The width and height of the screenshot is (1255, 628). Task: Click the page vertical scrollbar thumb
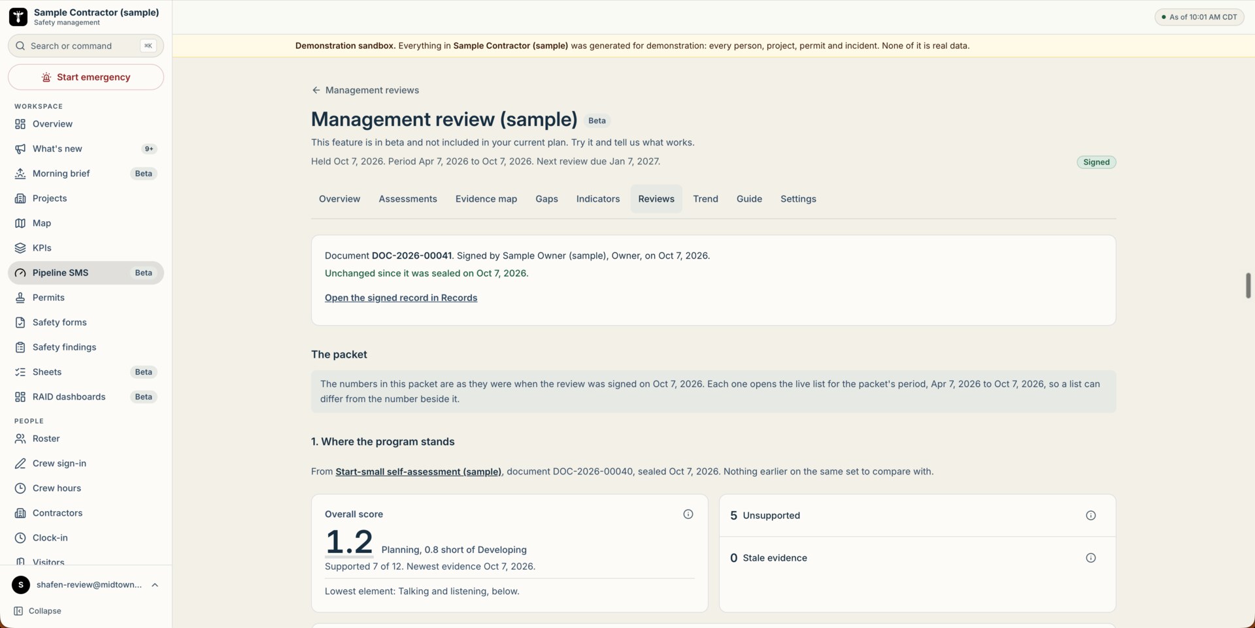coord(1248,286)
